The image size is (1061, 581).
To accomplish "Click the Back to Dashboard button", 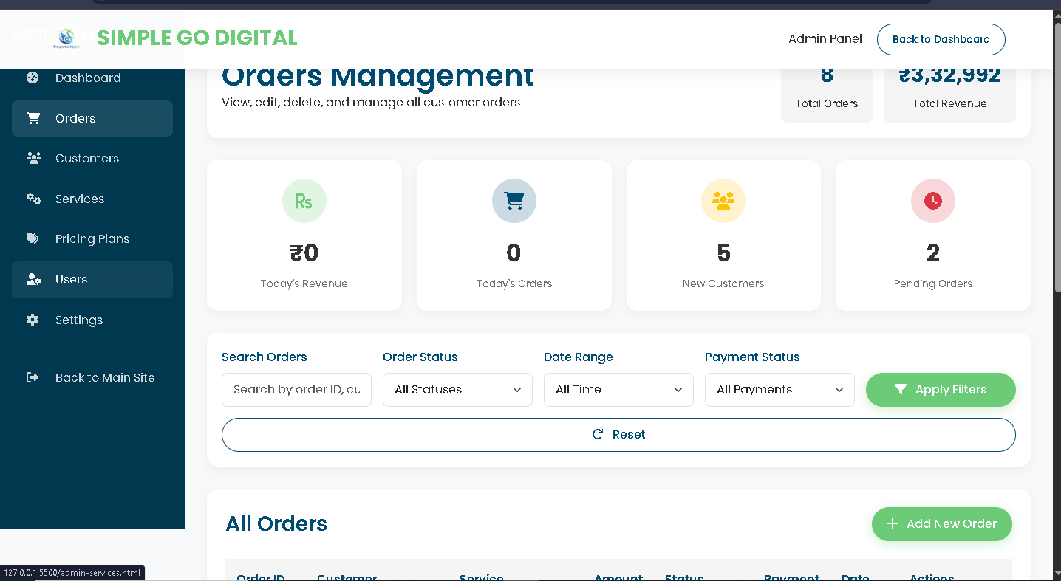I will (x=941, y=39).
